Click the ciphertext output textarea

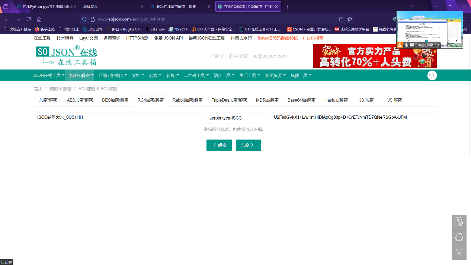(x=354, y=142)
